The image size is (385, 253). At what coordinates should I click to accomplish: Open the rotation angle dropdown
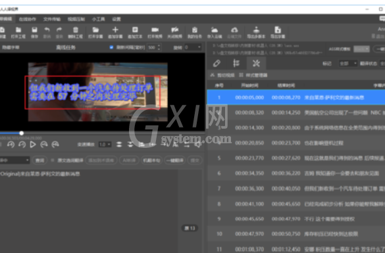192,47
